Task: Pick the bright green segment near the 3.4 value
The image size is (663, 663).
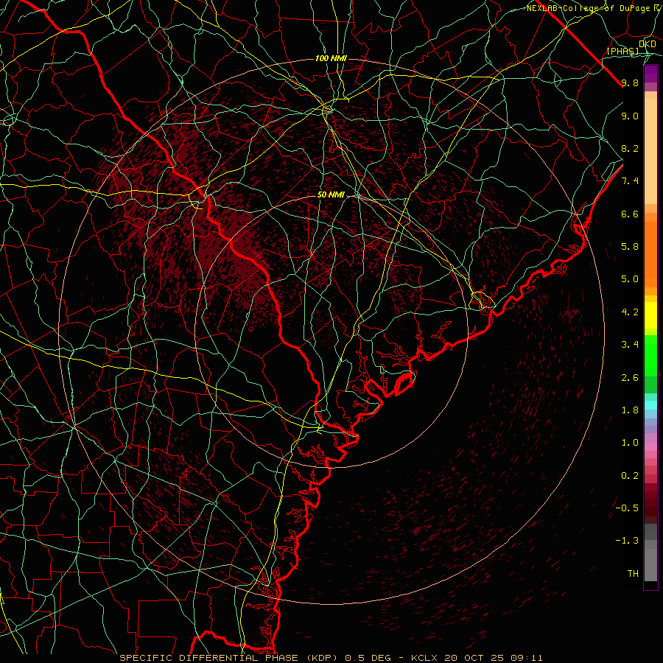Action: coord(650,355)
